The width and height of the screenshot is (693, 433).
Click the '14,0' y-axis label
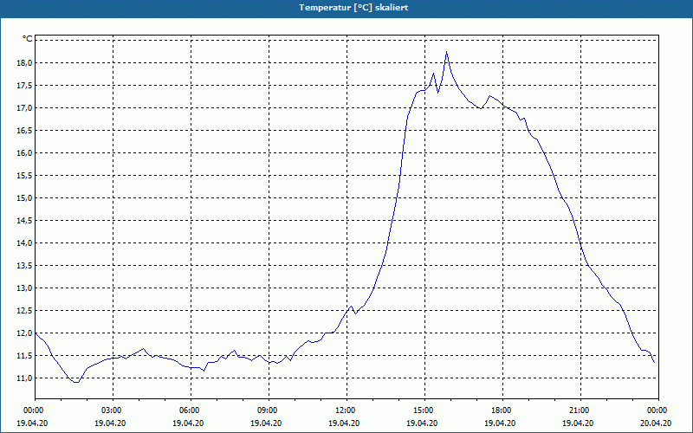click(25, 243)
